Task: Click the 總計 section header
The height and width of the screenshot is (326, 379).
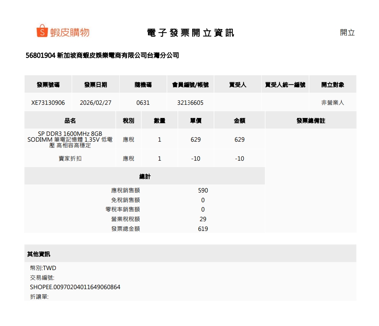Action: [145, 177]
